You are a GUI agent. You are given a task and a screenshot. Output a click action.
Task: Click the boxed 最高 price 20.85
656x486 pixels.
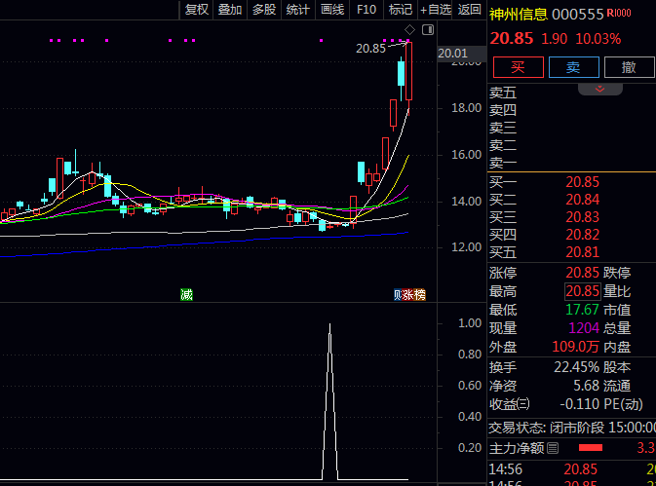coord(582,291)
